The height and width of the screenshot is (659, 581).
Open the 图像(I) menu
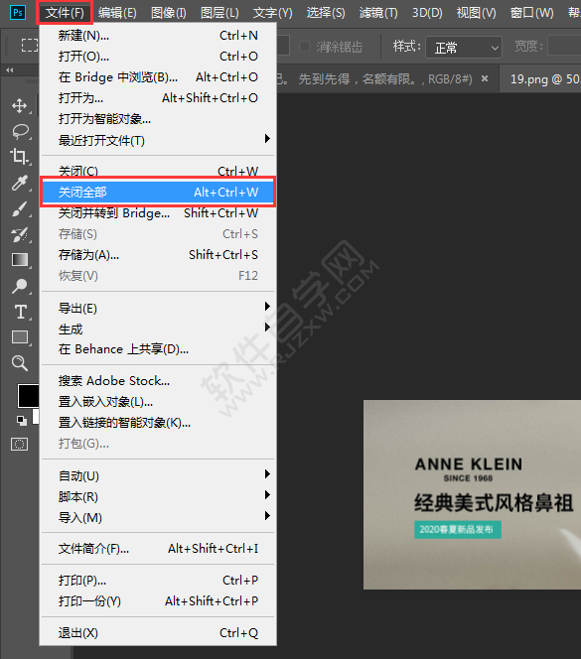pos(168,13)
